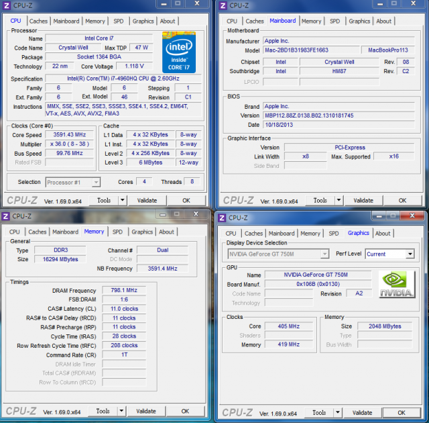Screen dimensions: 429x423
Task: Click BIOS Version MBP112.88Z.0138.B02 field
Action: pos(339,115)
